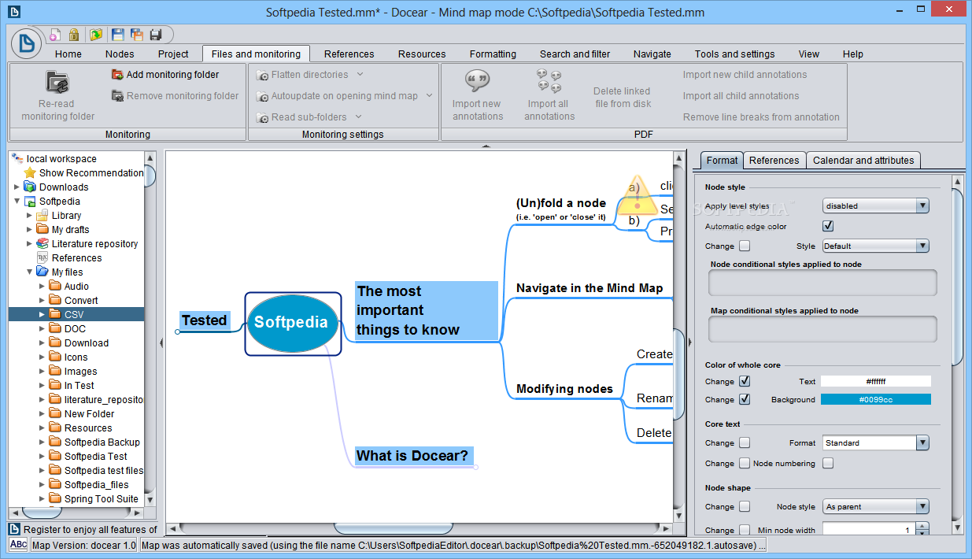
Task: Click the References bibtex icon
Action: pos(43,257)
